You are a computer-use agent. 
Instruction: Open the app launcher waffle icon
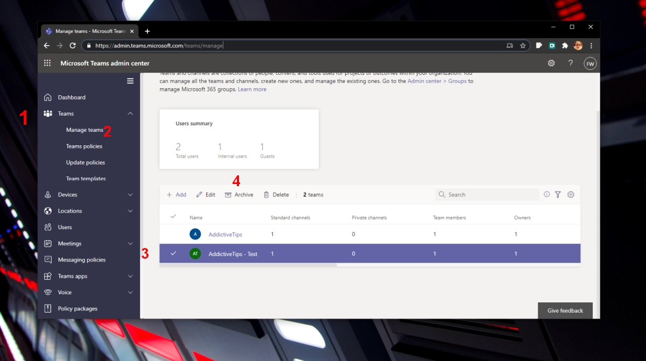click(x=47, y=63)
